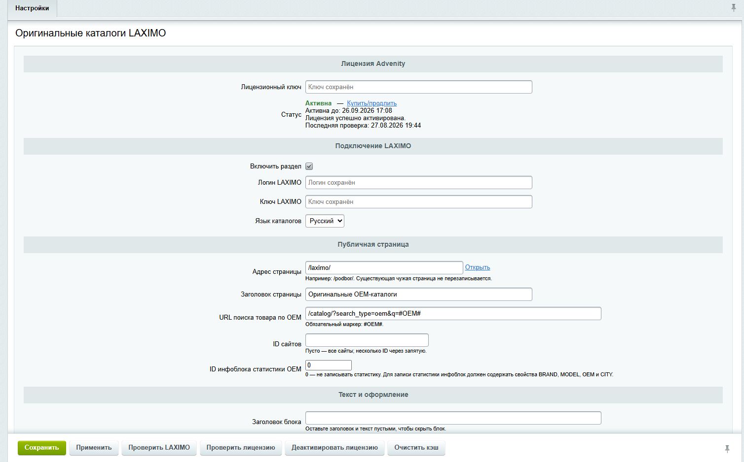The width and height of the screenshot is (744, 462).
Task: Click the Обязательный маркер: #OEM# hint
Action: pos(344,324)
